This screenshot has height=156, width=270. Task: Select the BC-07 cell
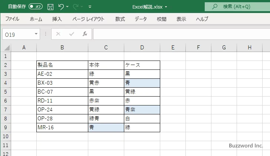[x=62, y=92]
